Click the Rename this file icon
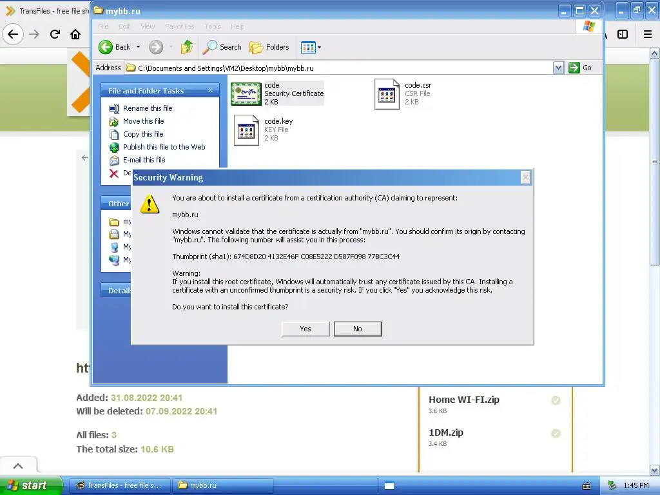 click(113, 108)
